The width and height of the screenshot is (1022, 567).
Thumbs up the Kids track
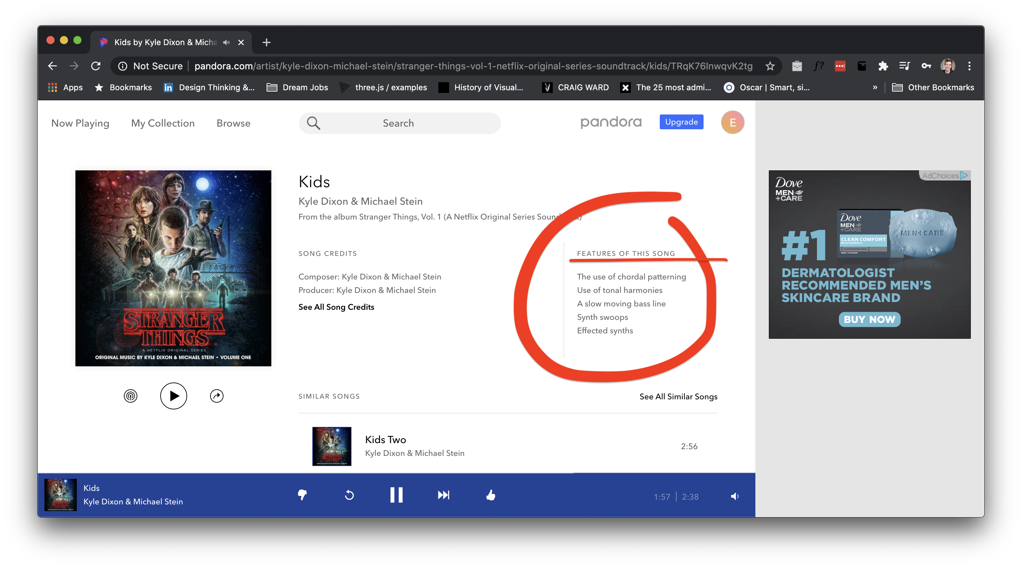pyautogui.click(x=491, y=495)
